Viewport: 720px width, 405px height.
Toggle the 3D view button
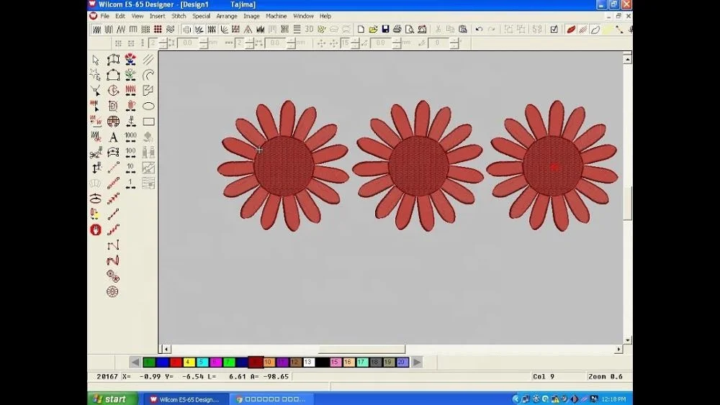[x=309, y=29]
